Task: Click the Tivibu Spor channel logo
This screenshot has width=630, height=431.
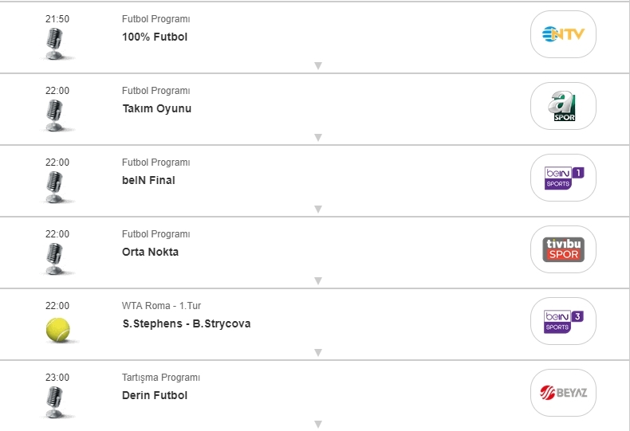Action: pos(563,249)
